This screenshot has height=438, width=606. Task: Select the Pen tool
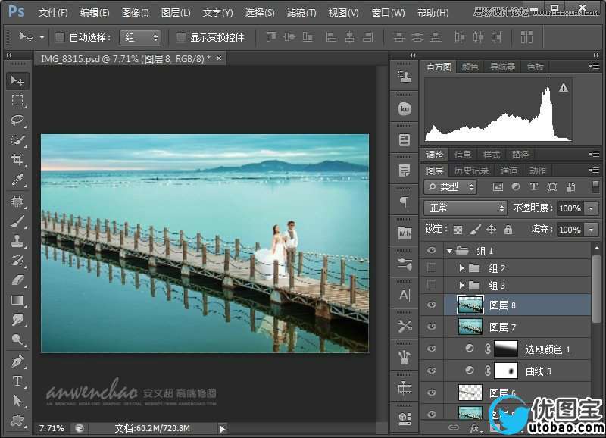(17, 361)
